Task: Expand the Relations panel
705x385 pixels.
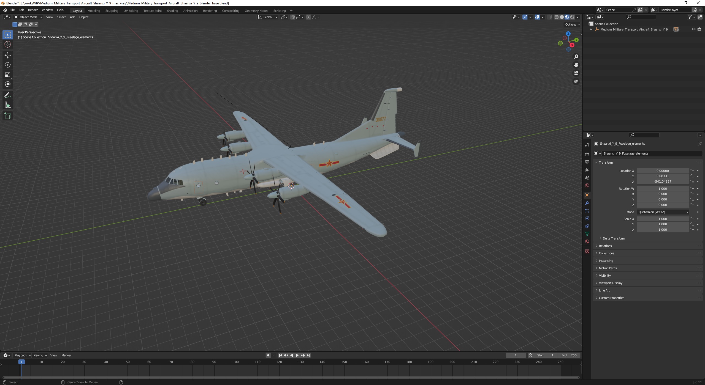Action: [605, 246]
